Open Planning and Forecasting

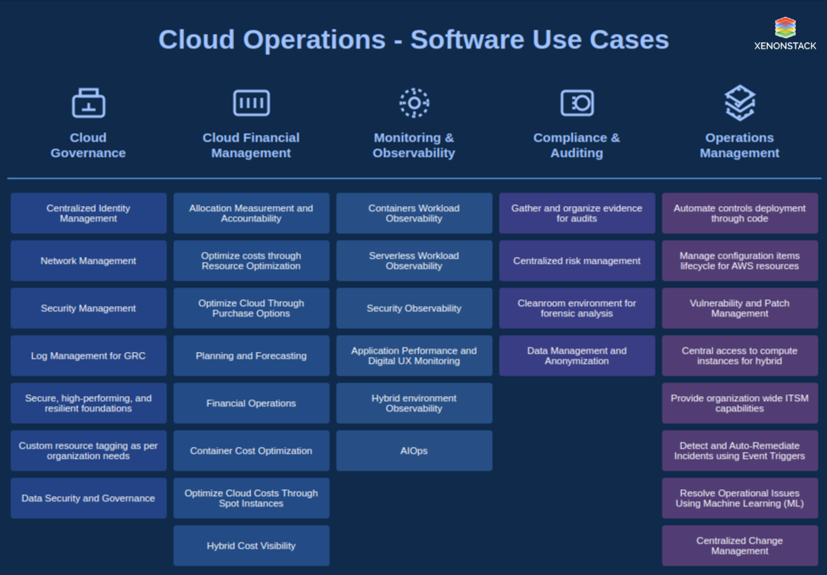[x=251, y=355]
